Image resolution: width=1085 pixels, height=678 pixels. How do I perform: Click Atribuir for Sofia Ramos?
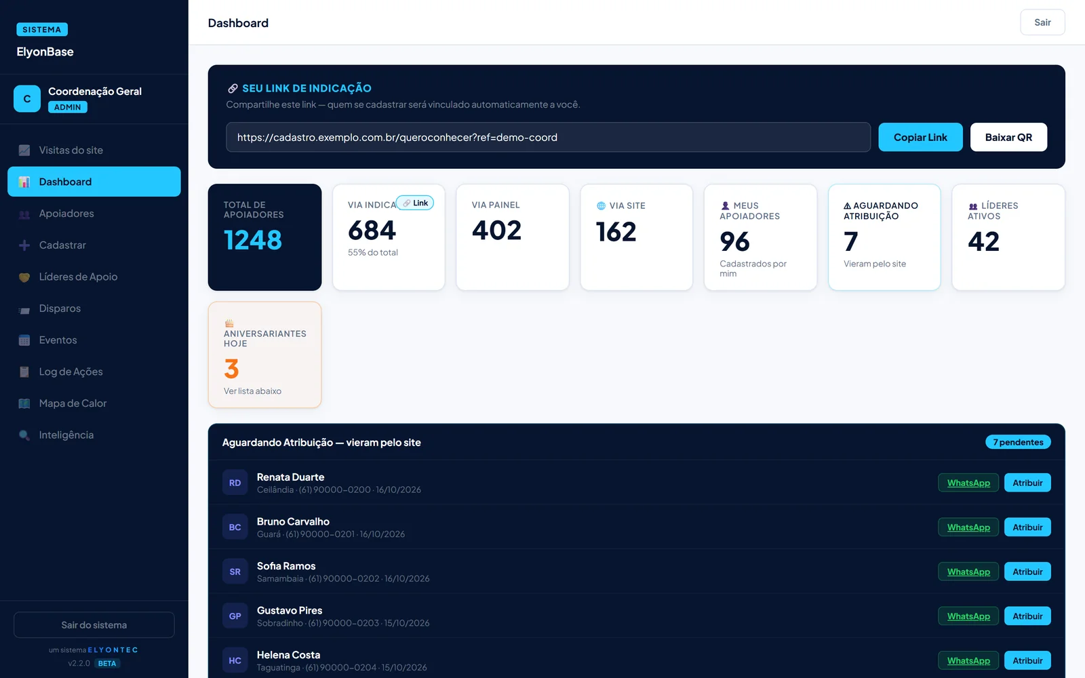click(1027, 572)
